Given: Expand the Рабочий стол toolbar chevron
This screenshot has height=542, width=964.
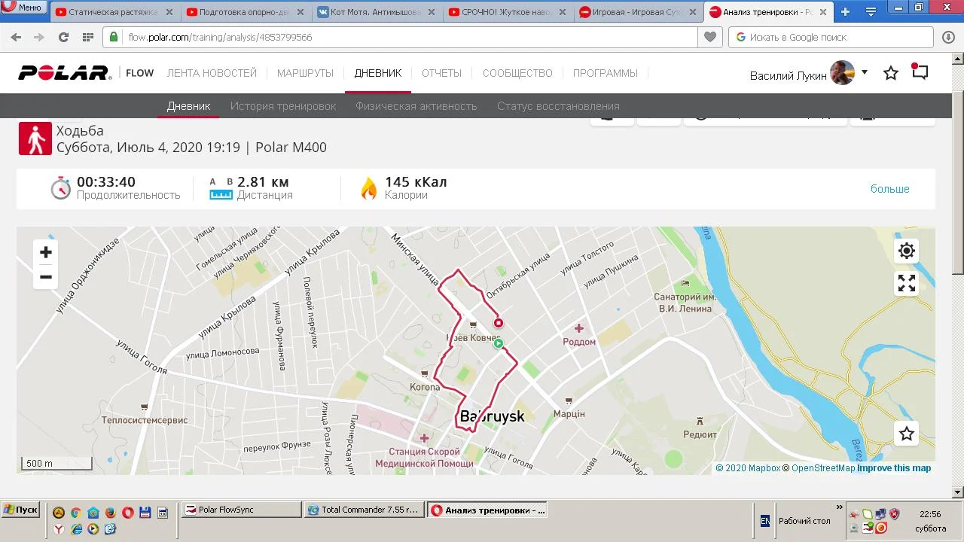Looking at the screenshot, I should click(x=840, y=507).
